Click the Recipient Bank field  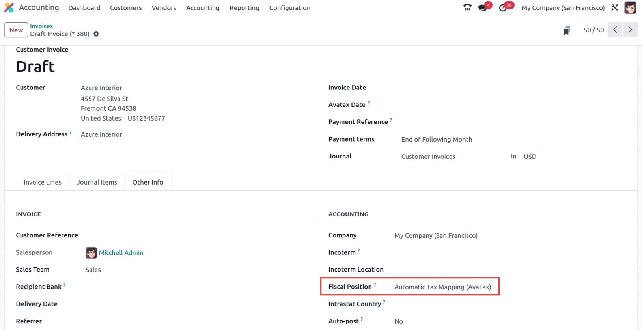(x=200, y=287)
